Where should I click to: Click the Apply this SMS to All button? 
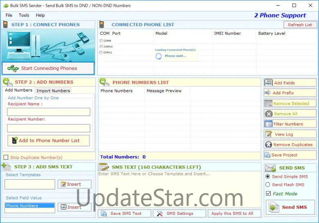(x=234, y=214)
